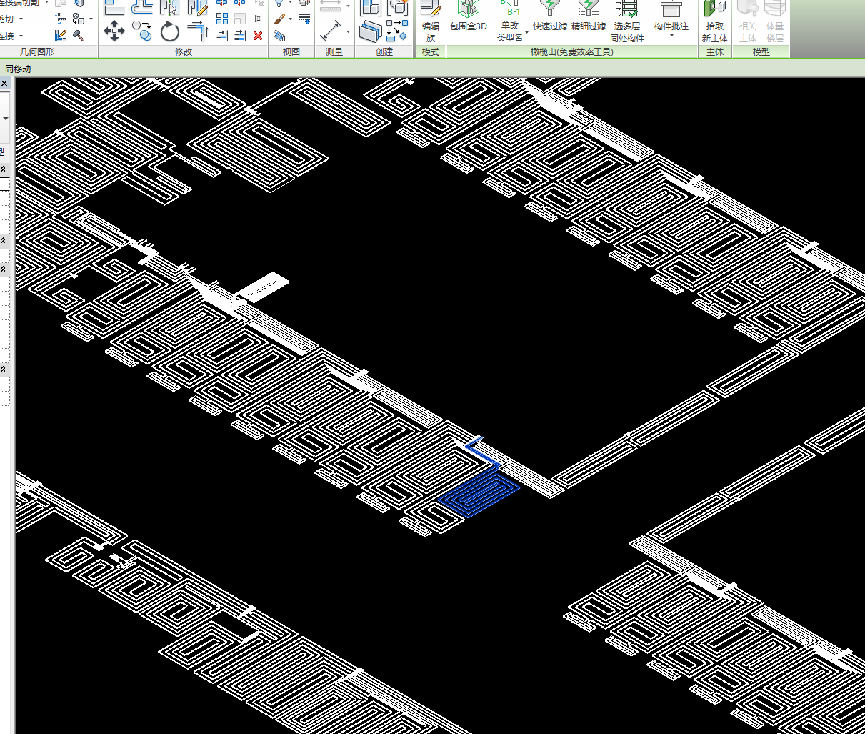Screen dimensions: 865x734
Task: Click 选多层同处构件 tool
Action: coord(627,22)
